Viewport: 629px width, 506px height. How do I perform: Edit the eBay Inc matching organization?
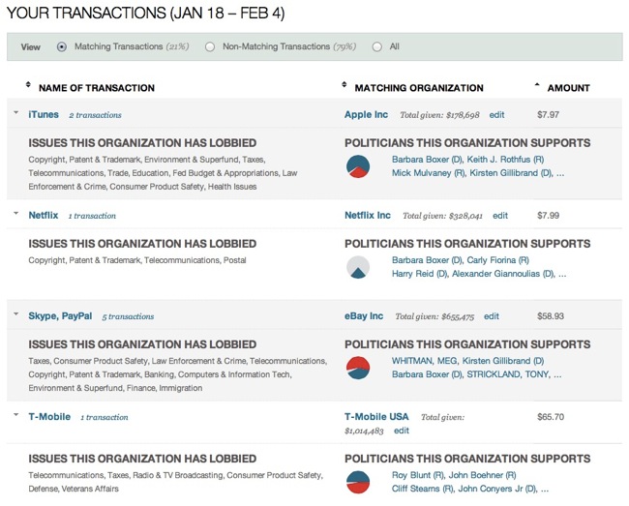(492, 316)
